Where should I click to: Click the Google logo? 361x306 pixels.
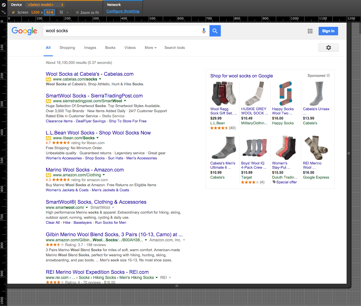[x=24, y=31]
